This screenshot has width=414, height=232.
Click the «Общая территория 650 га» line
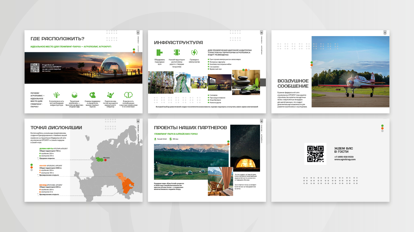[x=50, y=187]
